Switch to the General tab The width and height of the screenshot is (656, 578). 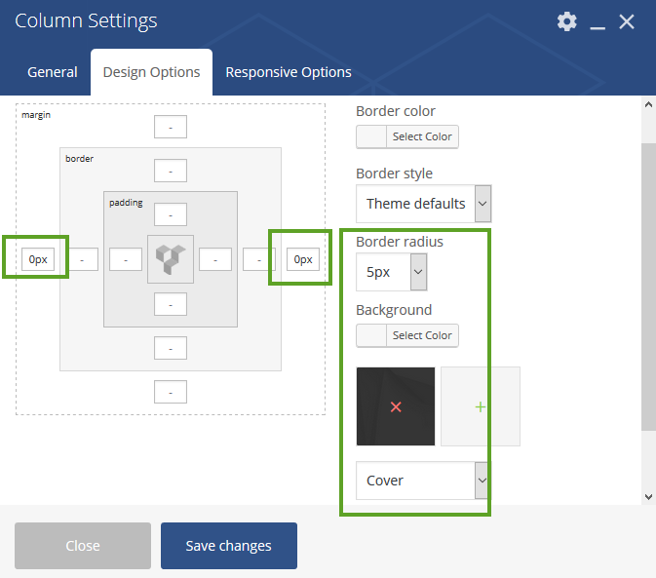(53, 72)
